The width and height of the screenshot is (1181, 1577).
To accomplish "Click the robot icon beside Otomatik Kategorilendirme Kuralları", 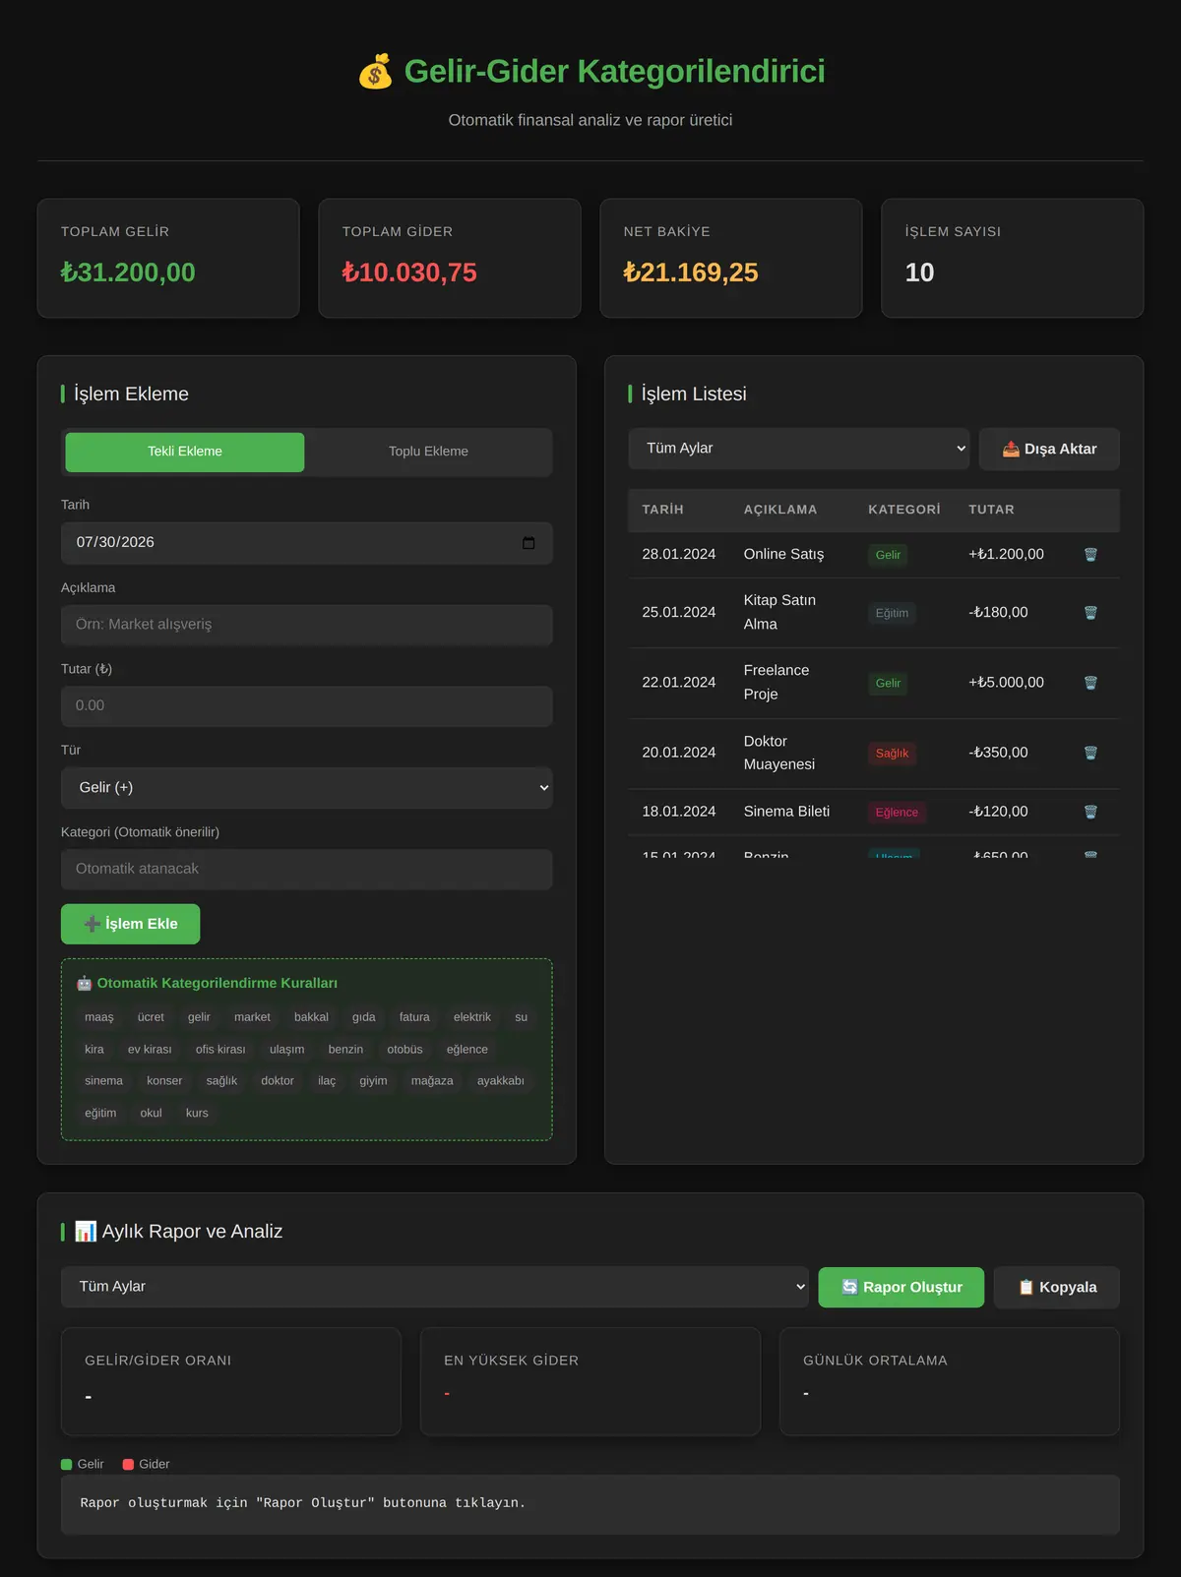I will (x=85, y=983).
